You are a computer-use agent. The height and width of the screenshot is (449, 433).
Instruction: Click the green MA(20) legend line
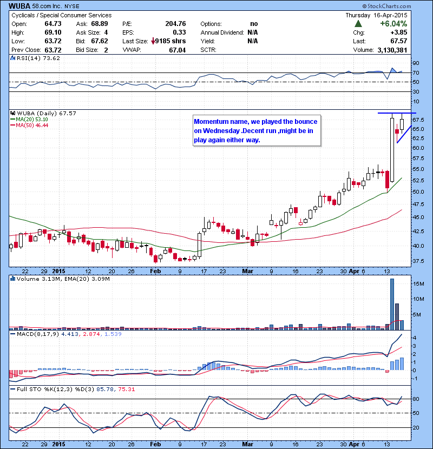[12, 120]
